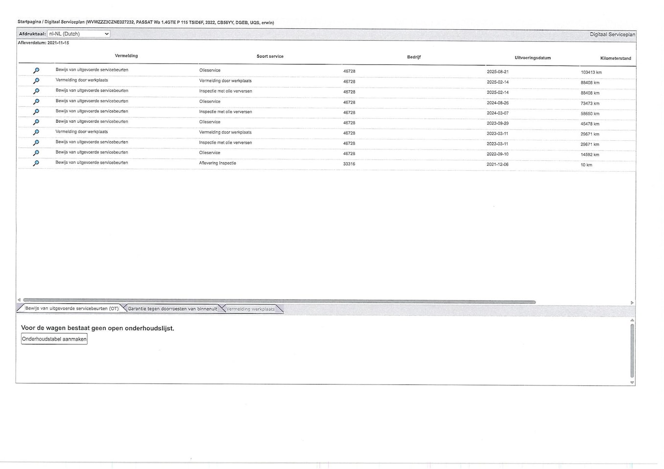
Task: Open the Afdruktaal language dropdown
Action: pyautogui.click(x=78, y=34)
